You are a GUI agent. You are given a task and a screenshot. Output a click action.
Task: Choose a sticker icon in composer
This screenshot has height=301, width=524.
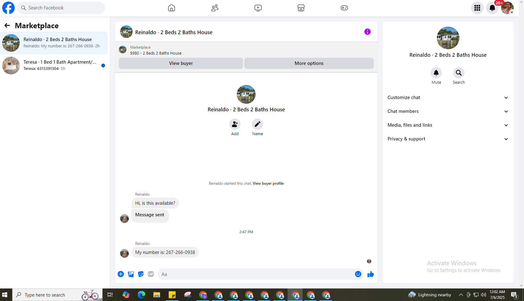coord(141,274)
